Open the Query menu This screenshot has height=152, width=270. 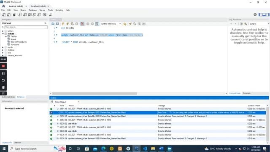pyautogui.click(x=23, y=10)
